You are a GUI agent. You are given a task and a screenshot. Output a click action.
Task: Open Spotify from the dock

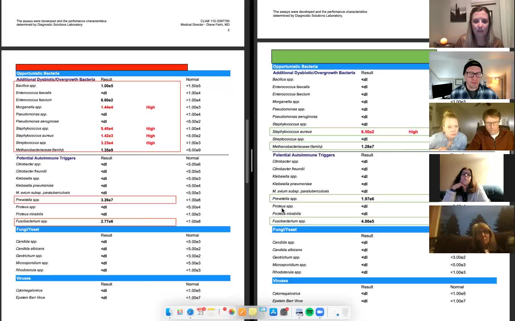(309, 312)
